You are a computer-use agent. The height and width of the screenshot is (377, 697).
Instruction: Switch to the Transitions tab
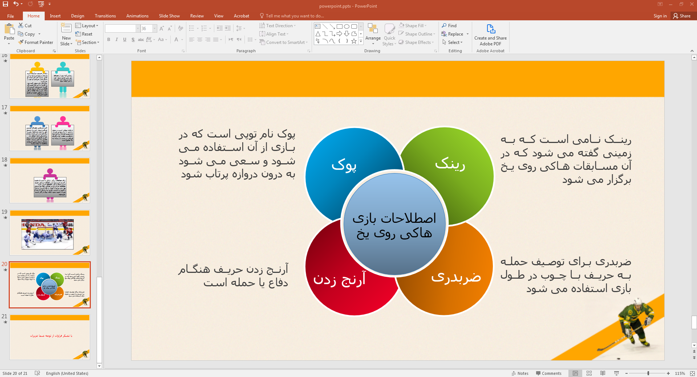(105, 16)
